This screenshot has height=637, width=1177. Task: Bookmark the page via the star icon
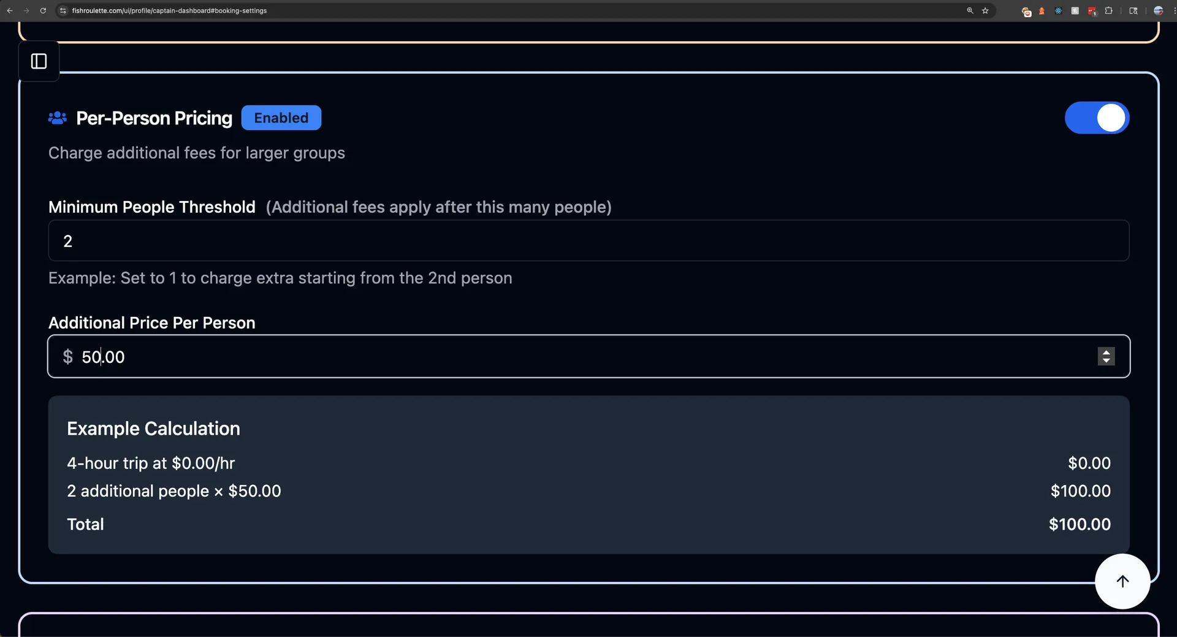[x=985, y=10]
